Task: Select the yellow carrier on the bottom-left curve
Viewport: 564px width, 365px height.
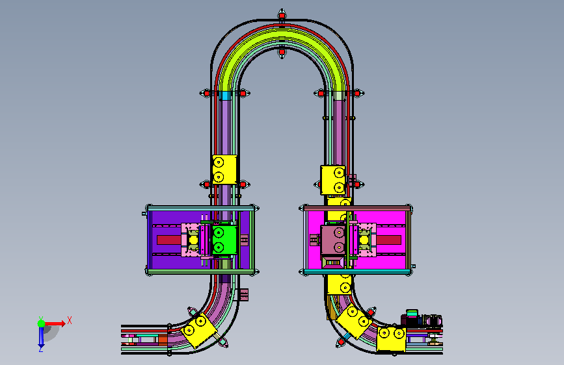Action: 198,330
